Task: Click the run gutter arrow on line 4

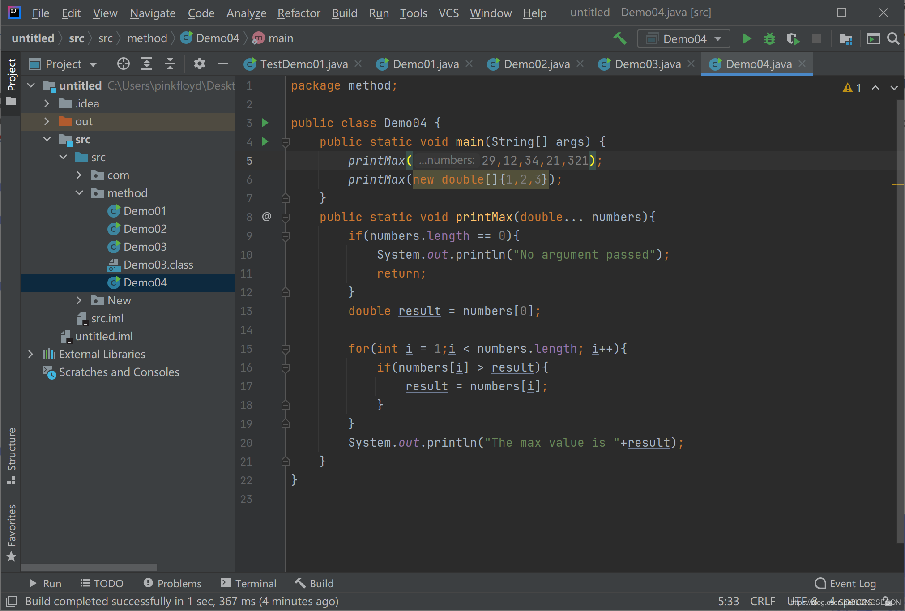Action: coord(265,141)
